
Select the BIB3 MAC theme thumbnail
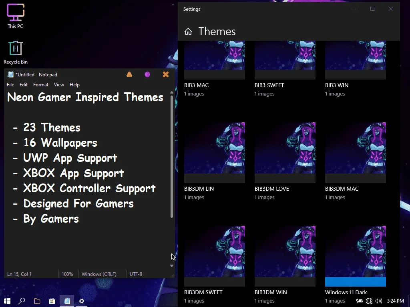(215, 60)
